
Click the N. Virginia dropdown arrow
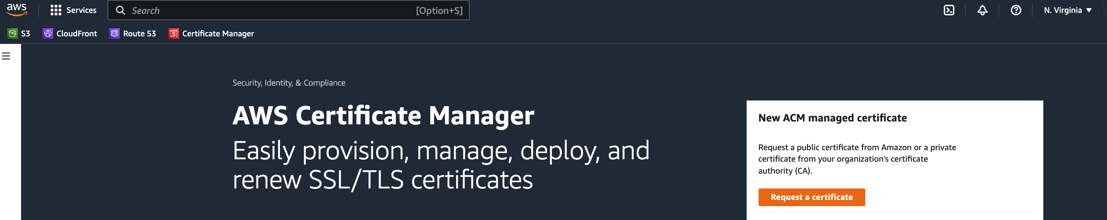pyautogui.click(x=1089, y=10)
